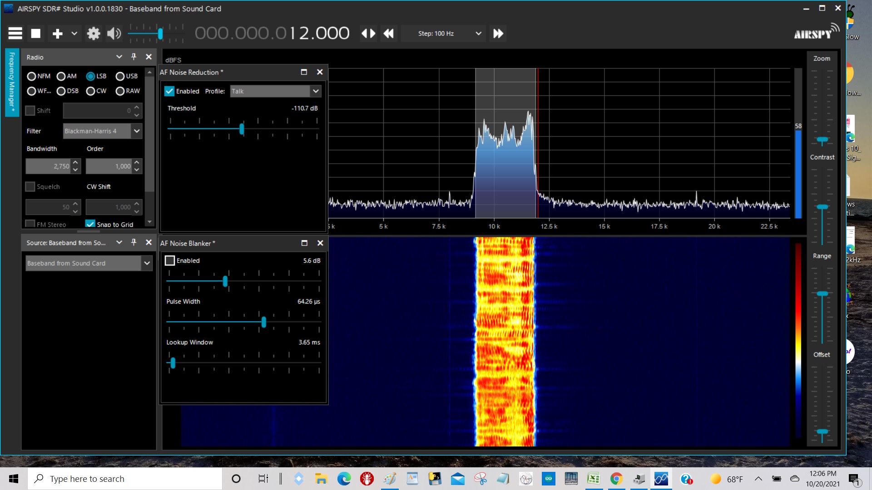Increase Bandwidth with the up stepper
Viewport: 872px width, 490px height.
point(75,162)
